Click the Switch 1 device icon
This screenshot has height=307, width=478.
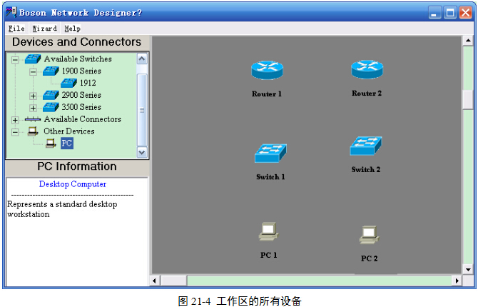pos(270,153)
